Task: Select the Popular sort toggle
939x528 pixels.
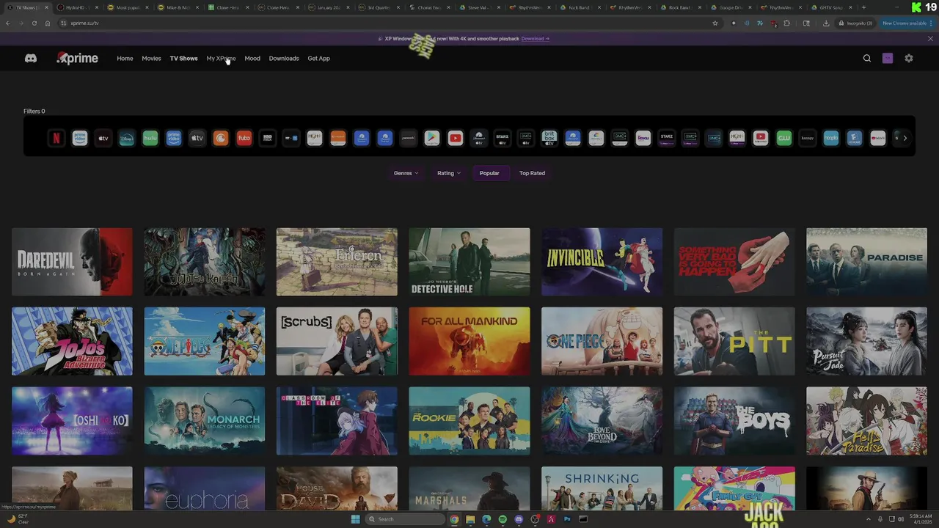Action: [x=489, y=173]
